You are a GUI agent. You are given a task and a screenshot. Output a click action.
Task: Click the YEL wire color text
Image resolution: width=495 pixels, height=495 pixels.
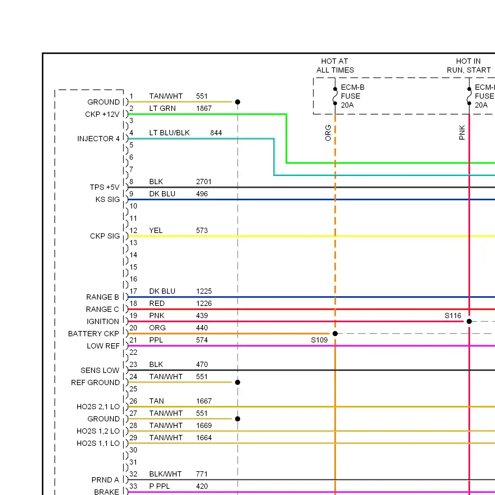[156, 230]
